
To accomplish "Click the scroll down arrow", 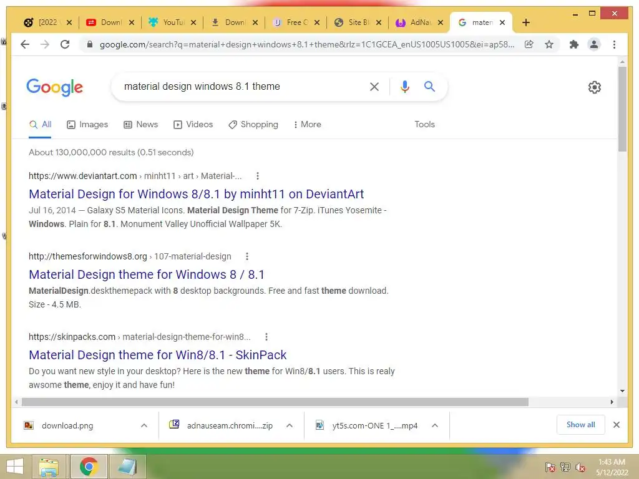I will pyautogui.click(x=622, y=391).
